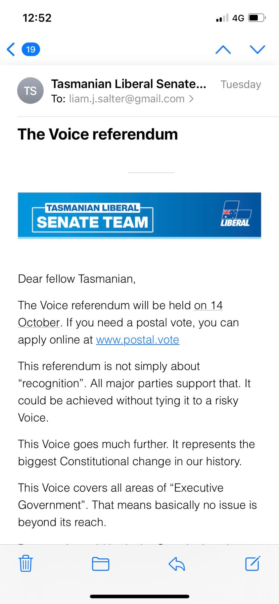Move message using folder icon
Viewport: 279px width, 604px height.
pyautogui.click(x=101, y=564)
